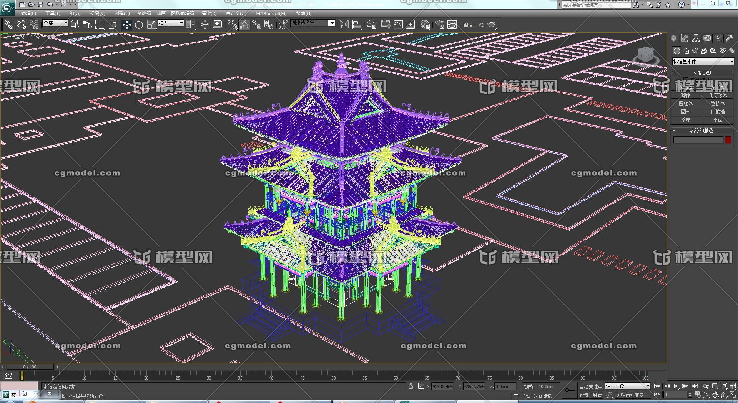Toggle the selection lock padlock icon
The width and height of the screenshot is (738, 403).
coord(411,386)
